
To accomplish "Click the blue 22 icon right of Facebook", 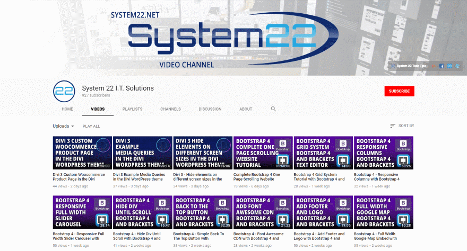I will coord(449,66).
